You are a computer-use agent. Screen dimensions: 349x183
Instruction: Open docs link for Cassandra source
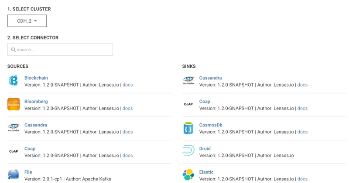pyautogui.click(x=127, y=132)
